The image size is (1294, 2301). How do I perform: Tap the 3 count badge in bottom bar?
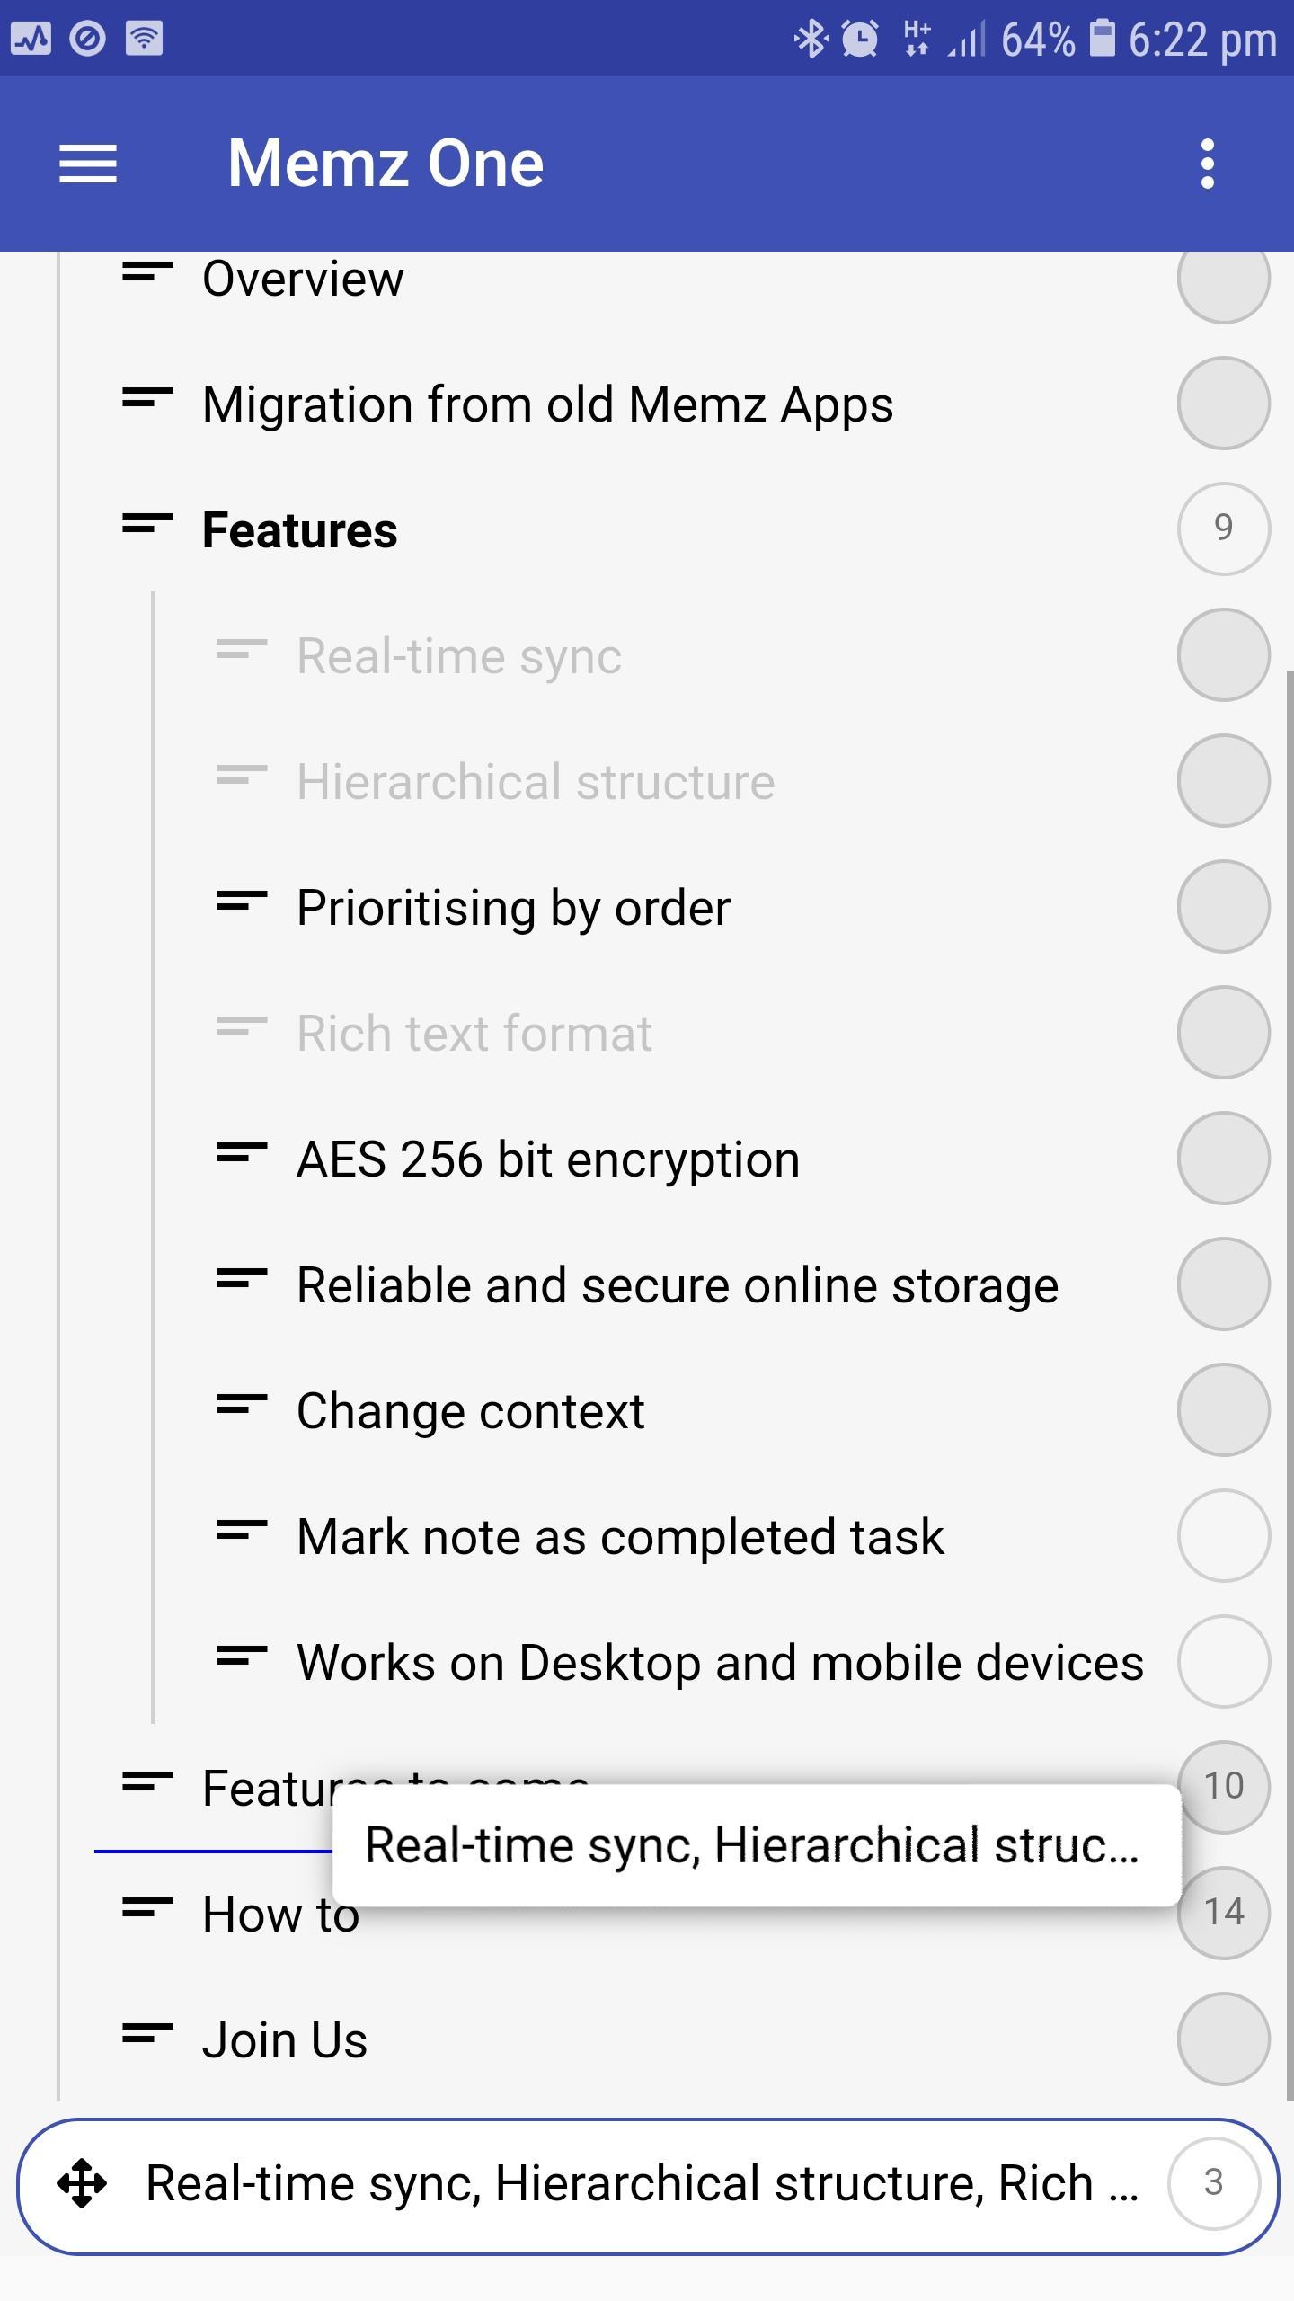(1213, 2182)
